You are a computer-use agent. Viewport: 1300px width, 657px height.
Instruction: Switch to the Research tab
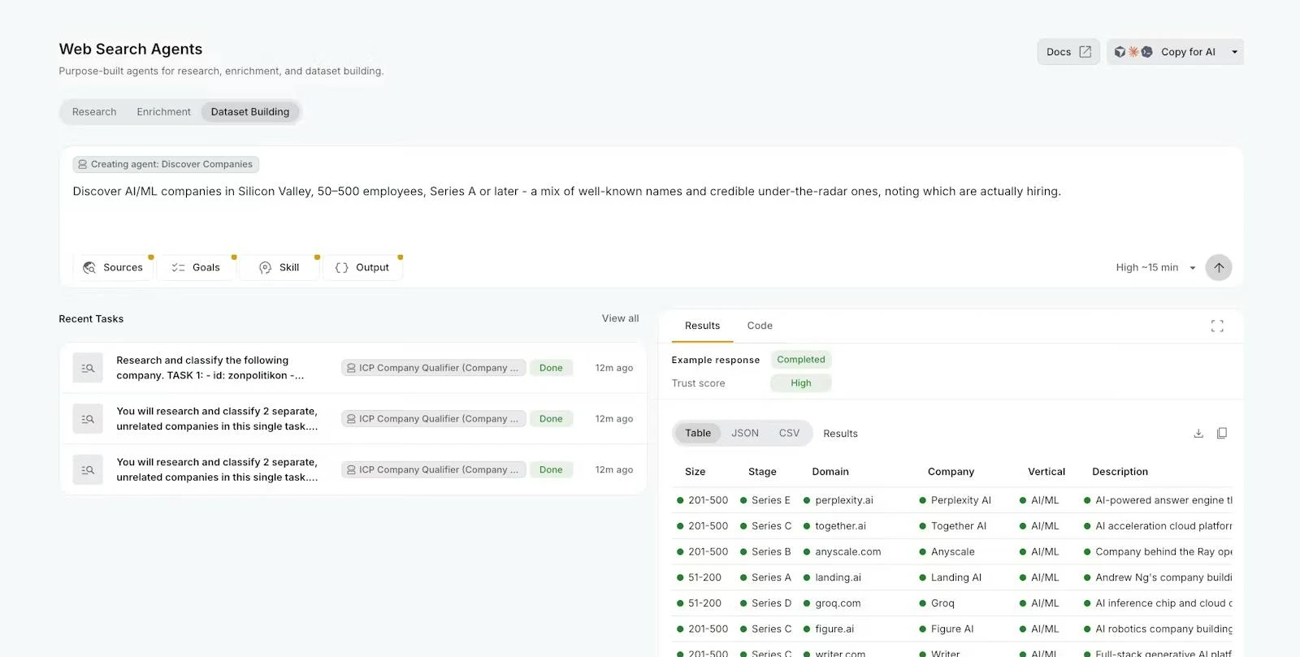[94, 112]
